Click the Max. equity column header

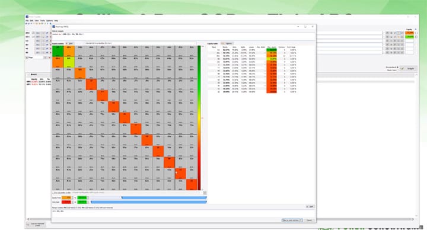point(272,47)
